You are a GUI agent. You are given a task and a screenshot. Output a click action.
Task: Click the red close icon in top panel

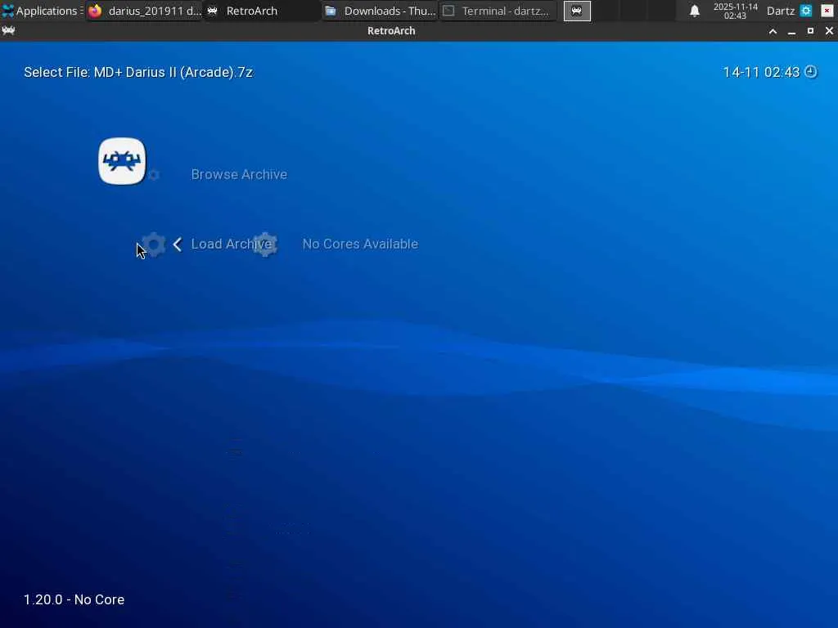(827, 11)
